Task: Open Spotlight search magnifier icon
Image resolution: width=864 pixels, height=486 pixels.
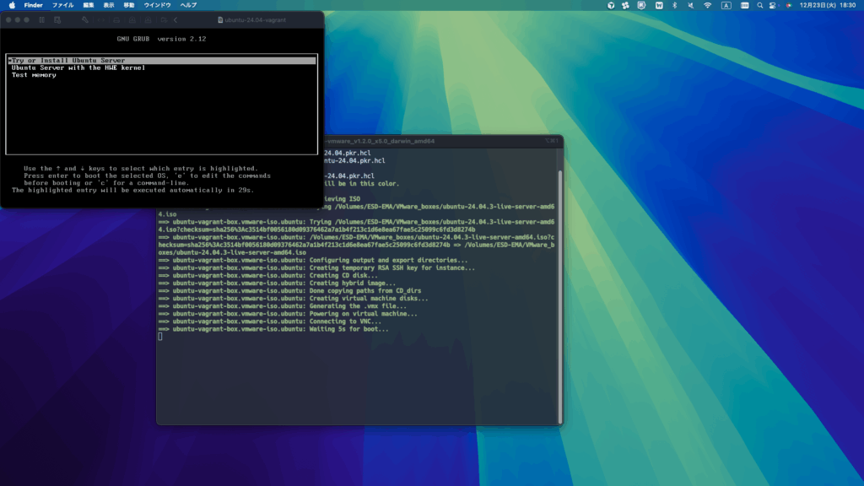Action: [759, 5]
